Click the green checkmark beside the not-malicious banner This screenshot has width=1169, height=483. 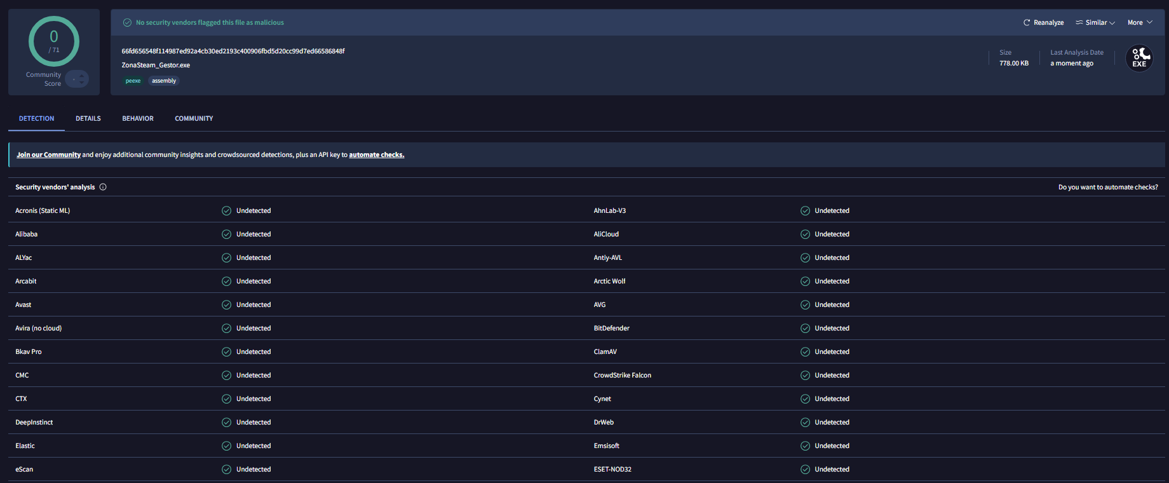pos(127,22)
